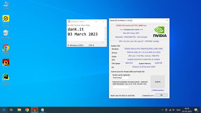Click the Submit score button
The width and height of the screenshot is (201, 113).
pyautogui.click(x=158, y=82)
